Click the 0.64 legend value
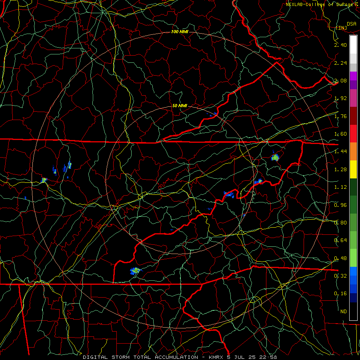 click(340, 240)
